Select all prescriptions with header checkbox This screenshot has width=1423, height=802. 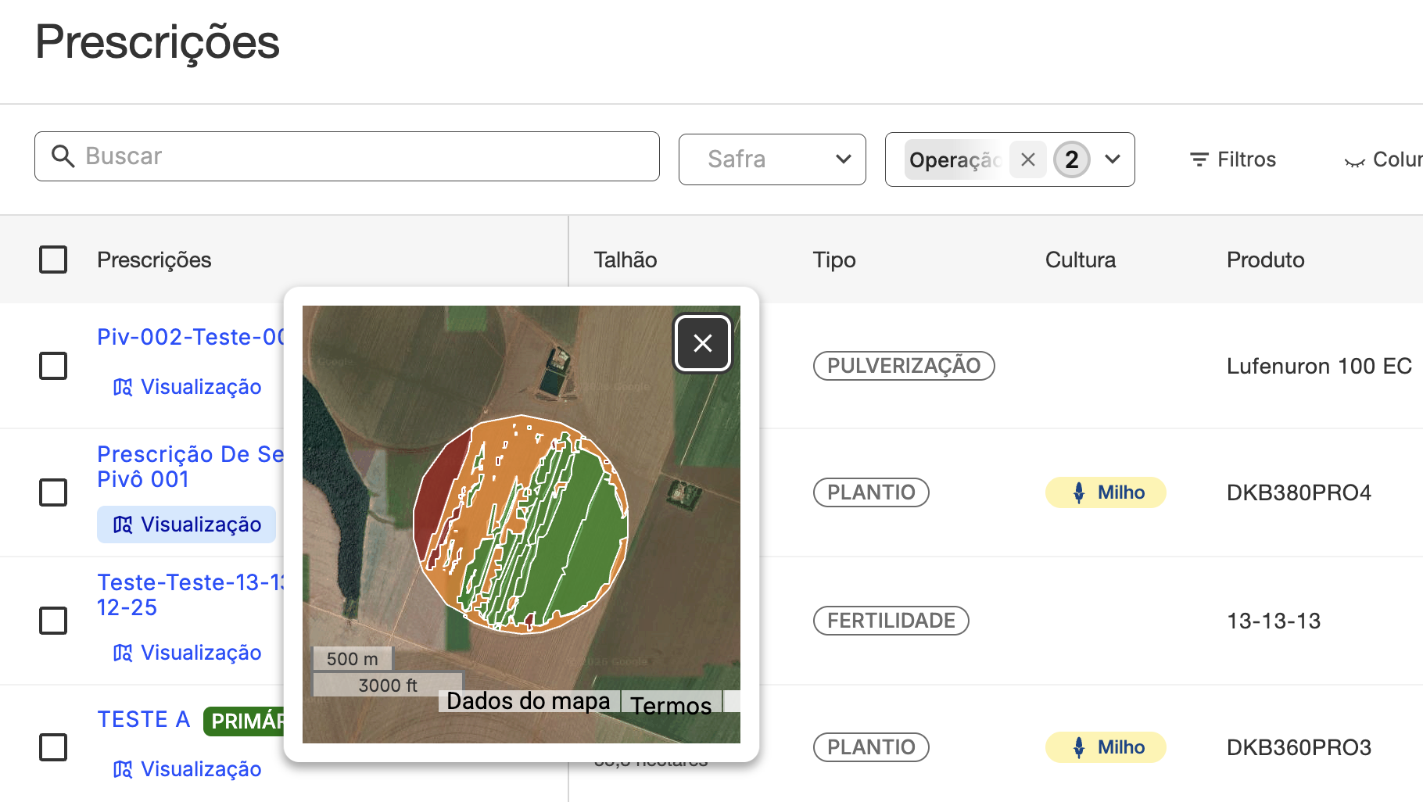tap(53, 260)
